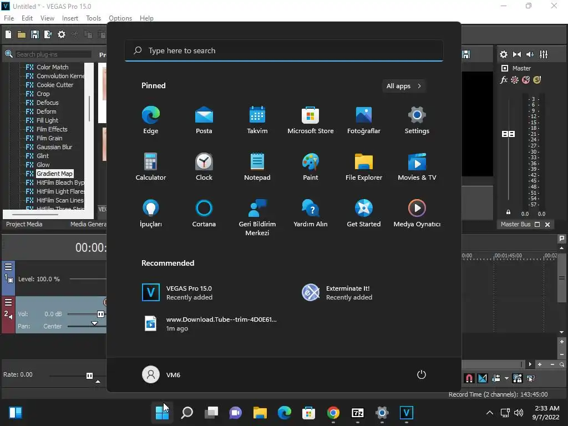This screenshot has width=568, height=426.
Task: Open Project Properties gear in VEGAS toolbar
Action: click(x=62, y=34)
